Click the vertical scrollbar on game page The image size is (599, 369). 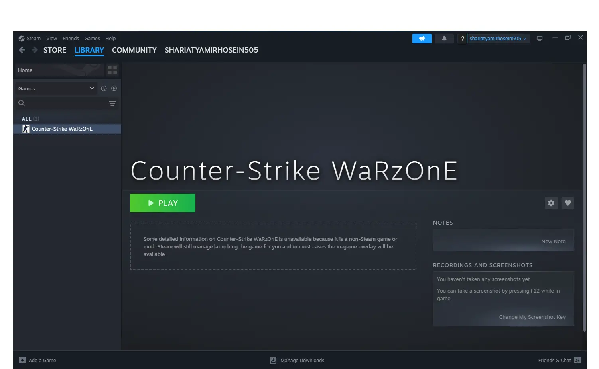tap(585, 197)
